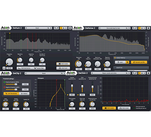Click the Quality knob in DeClip 2

click(26, 104)
